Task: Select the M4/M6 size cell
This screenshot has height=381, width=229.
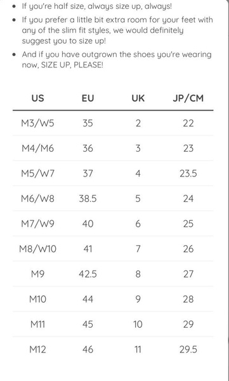Action: [37, 148]
